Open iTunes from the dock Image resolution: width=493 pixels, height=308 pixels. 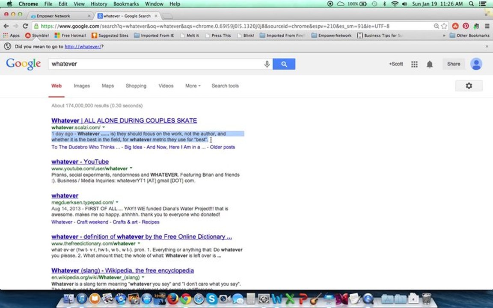click(x=82, y=299)
